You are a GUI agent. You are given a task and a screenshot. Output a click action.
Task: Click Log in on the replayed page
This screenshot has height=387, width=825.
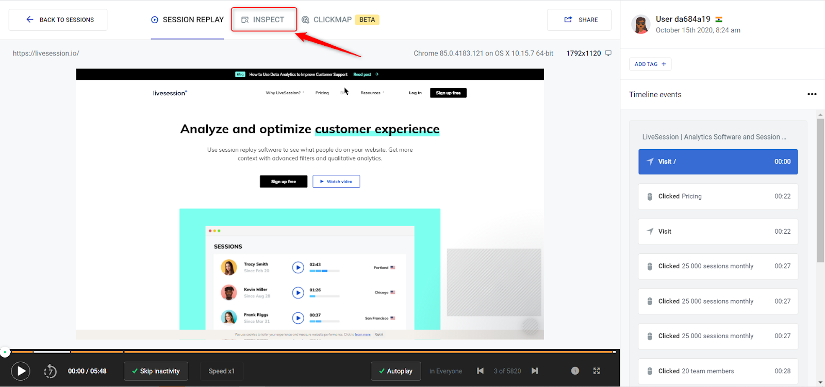click(x=415, y=93)
